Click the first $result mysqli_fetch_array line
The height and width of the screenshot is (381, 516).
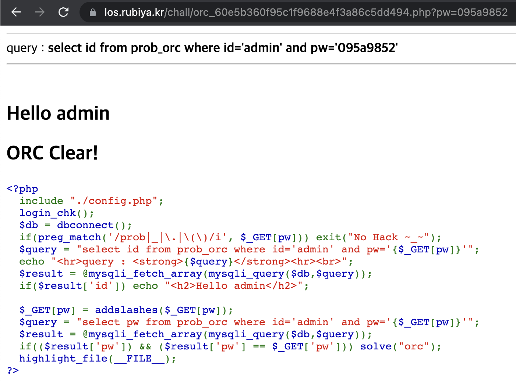click(x=196, y=274)
